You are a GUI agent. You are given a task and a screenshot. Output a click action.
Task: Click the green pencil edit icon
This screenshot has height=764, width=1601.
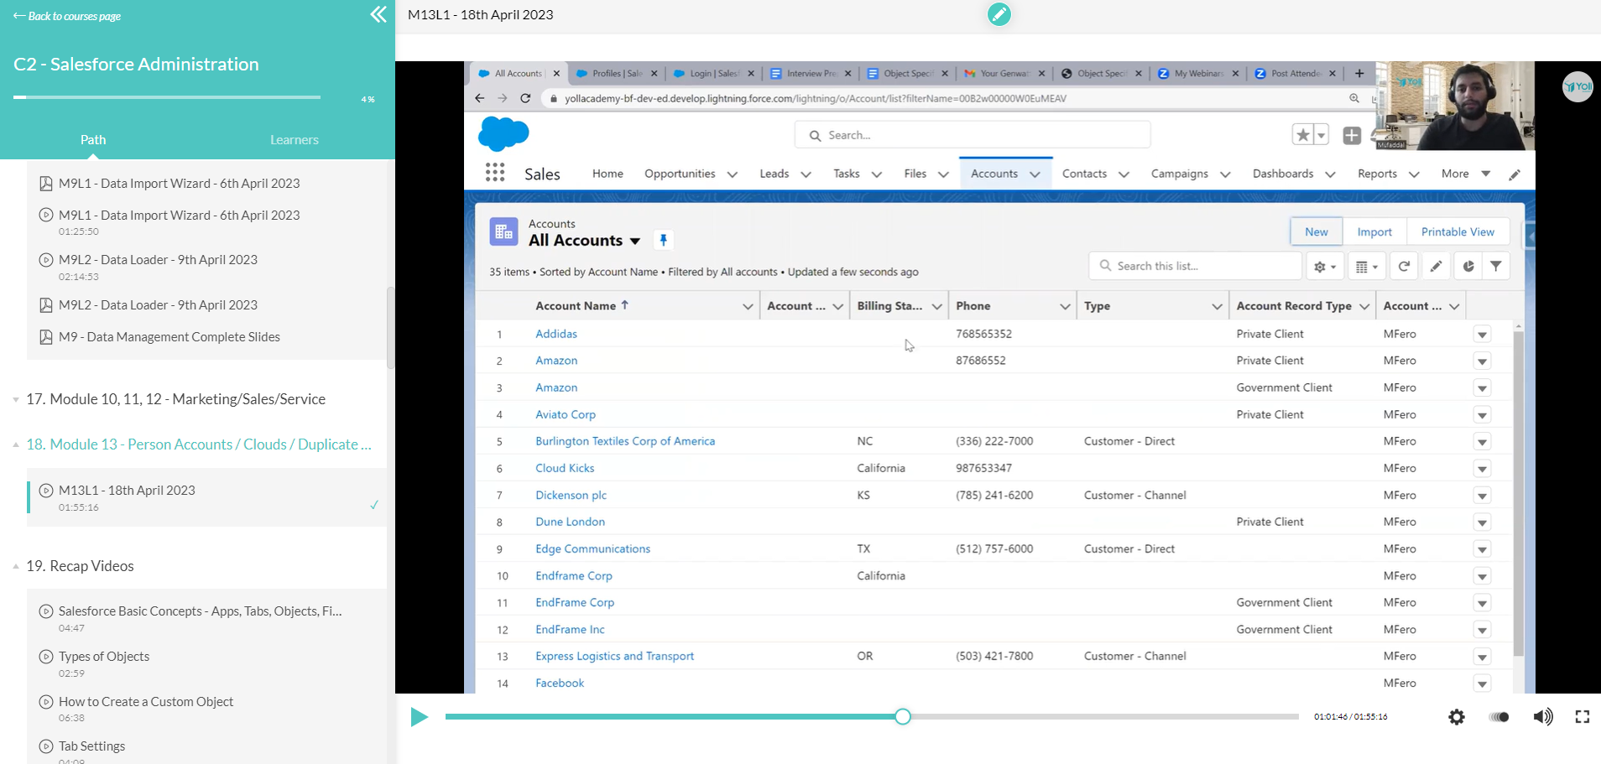pyautogui.click(x=999, y=14)
